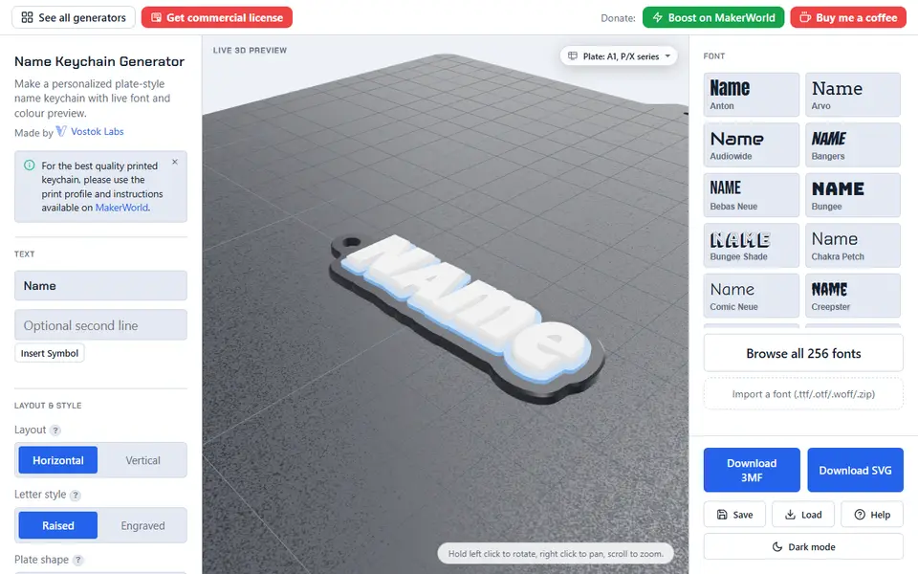Click the moon icon for Dark mode
Image resolution: width=918 pixels, height=574 pixels.
point(776,547)
